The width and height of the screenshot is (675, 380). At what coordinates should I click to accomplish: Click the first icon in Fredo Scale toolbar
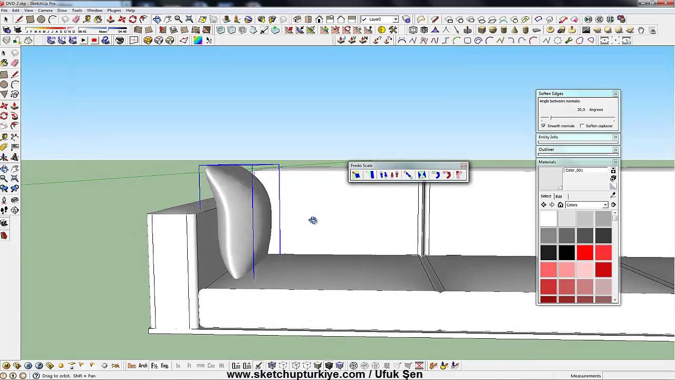356,175
